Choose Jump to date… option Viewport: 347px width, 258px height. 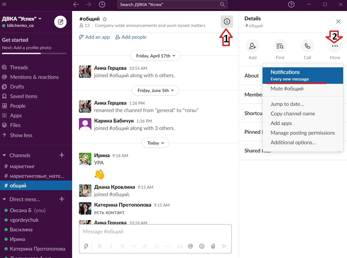click(303, 104)
